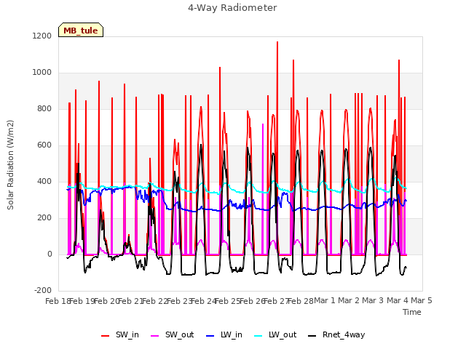
Task: Click the 400 y-axis tick label
Action: click(x=44, y=181)
